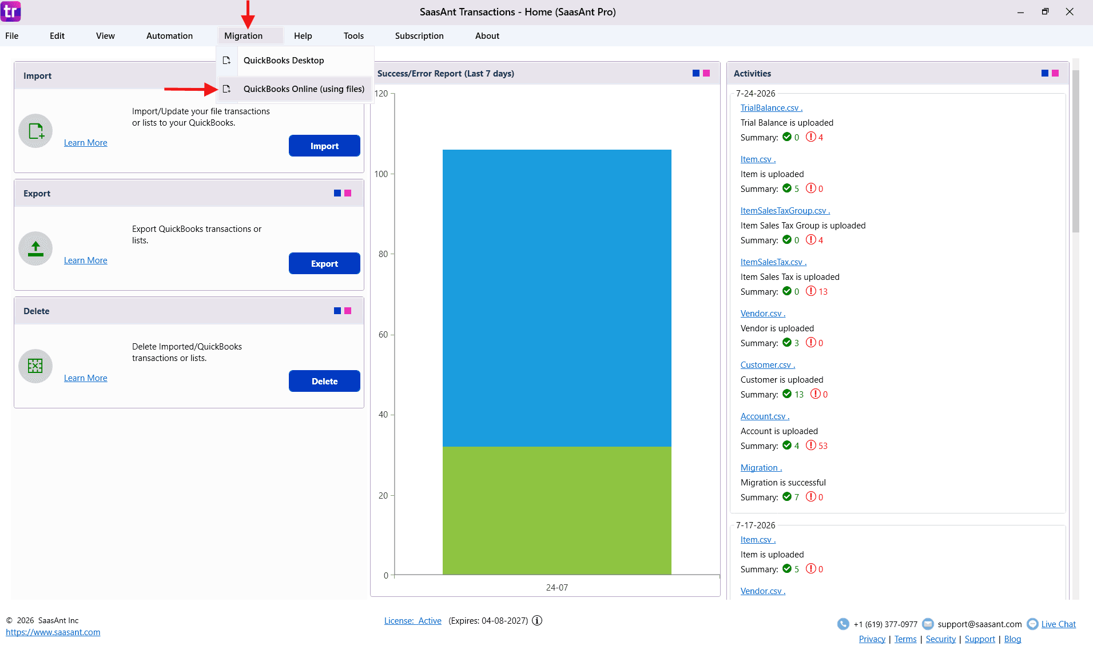Viewport: 1093px width, 646px height.
Task: Open the Blog footer link
Action: (1012, 639)
